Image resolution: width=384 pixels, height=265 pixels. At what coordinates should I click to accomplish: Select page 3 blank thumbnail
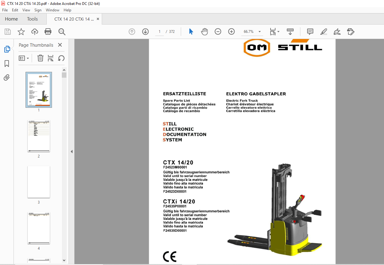pos(39,182)
